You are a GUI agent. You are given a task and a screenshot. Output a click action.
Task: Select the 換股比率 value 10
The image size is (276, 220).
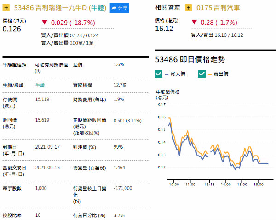click(38, 215)
